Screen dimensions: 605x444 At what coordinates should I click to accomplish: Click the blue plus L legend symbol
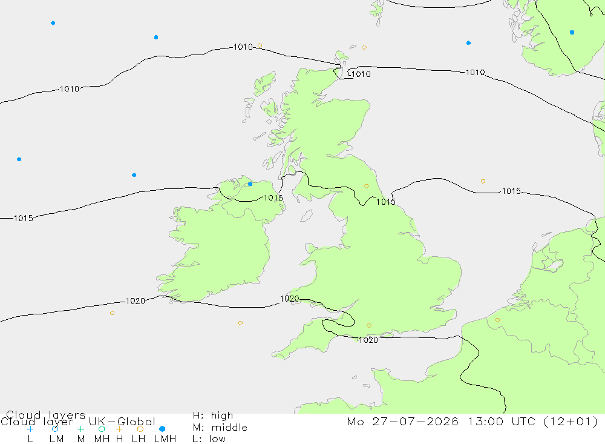pyautogui.click(x=30, y=429)
